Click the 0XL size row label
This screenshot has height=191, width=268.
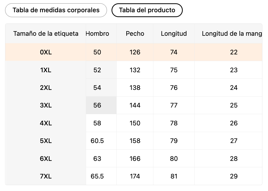pos(46,52)
